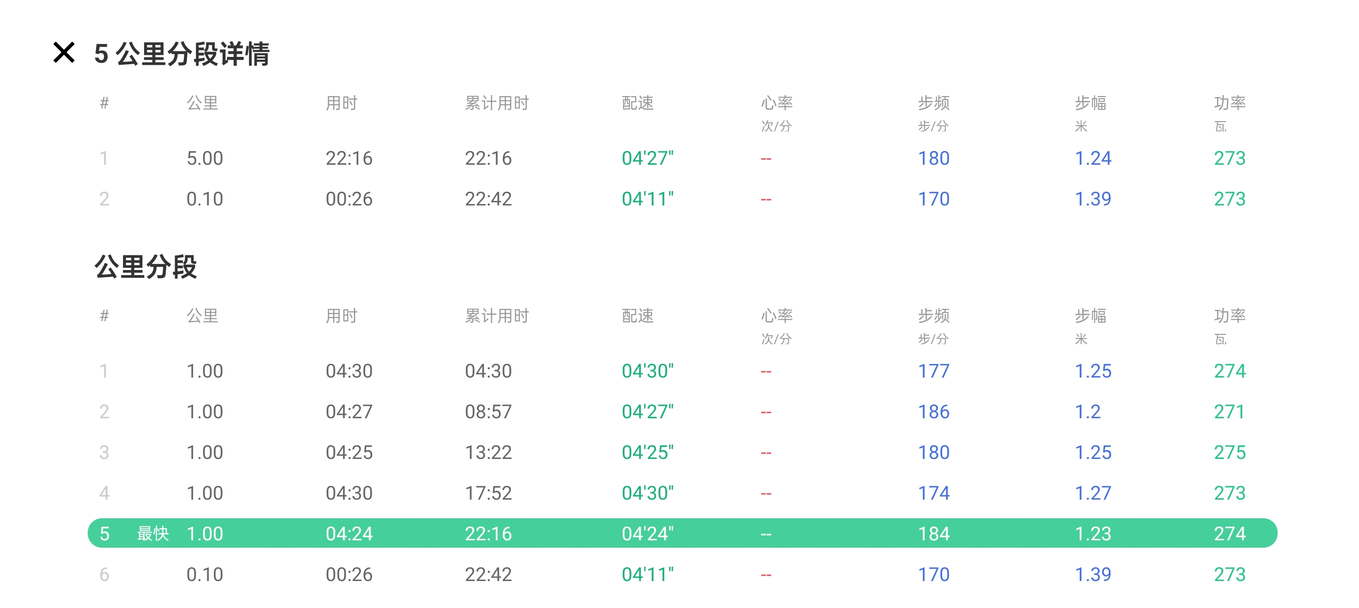Click 功率 header in lower table
Screen dimensions: 1359x608
tap(1229, 316)
